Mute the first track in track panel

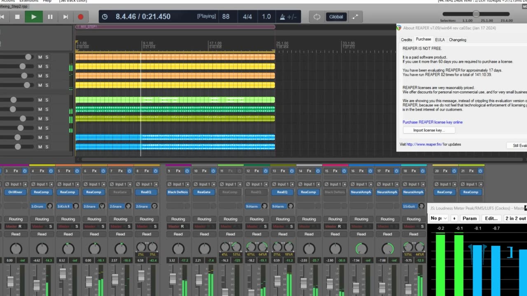tap(40, 57)
